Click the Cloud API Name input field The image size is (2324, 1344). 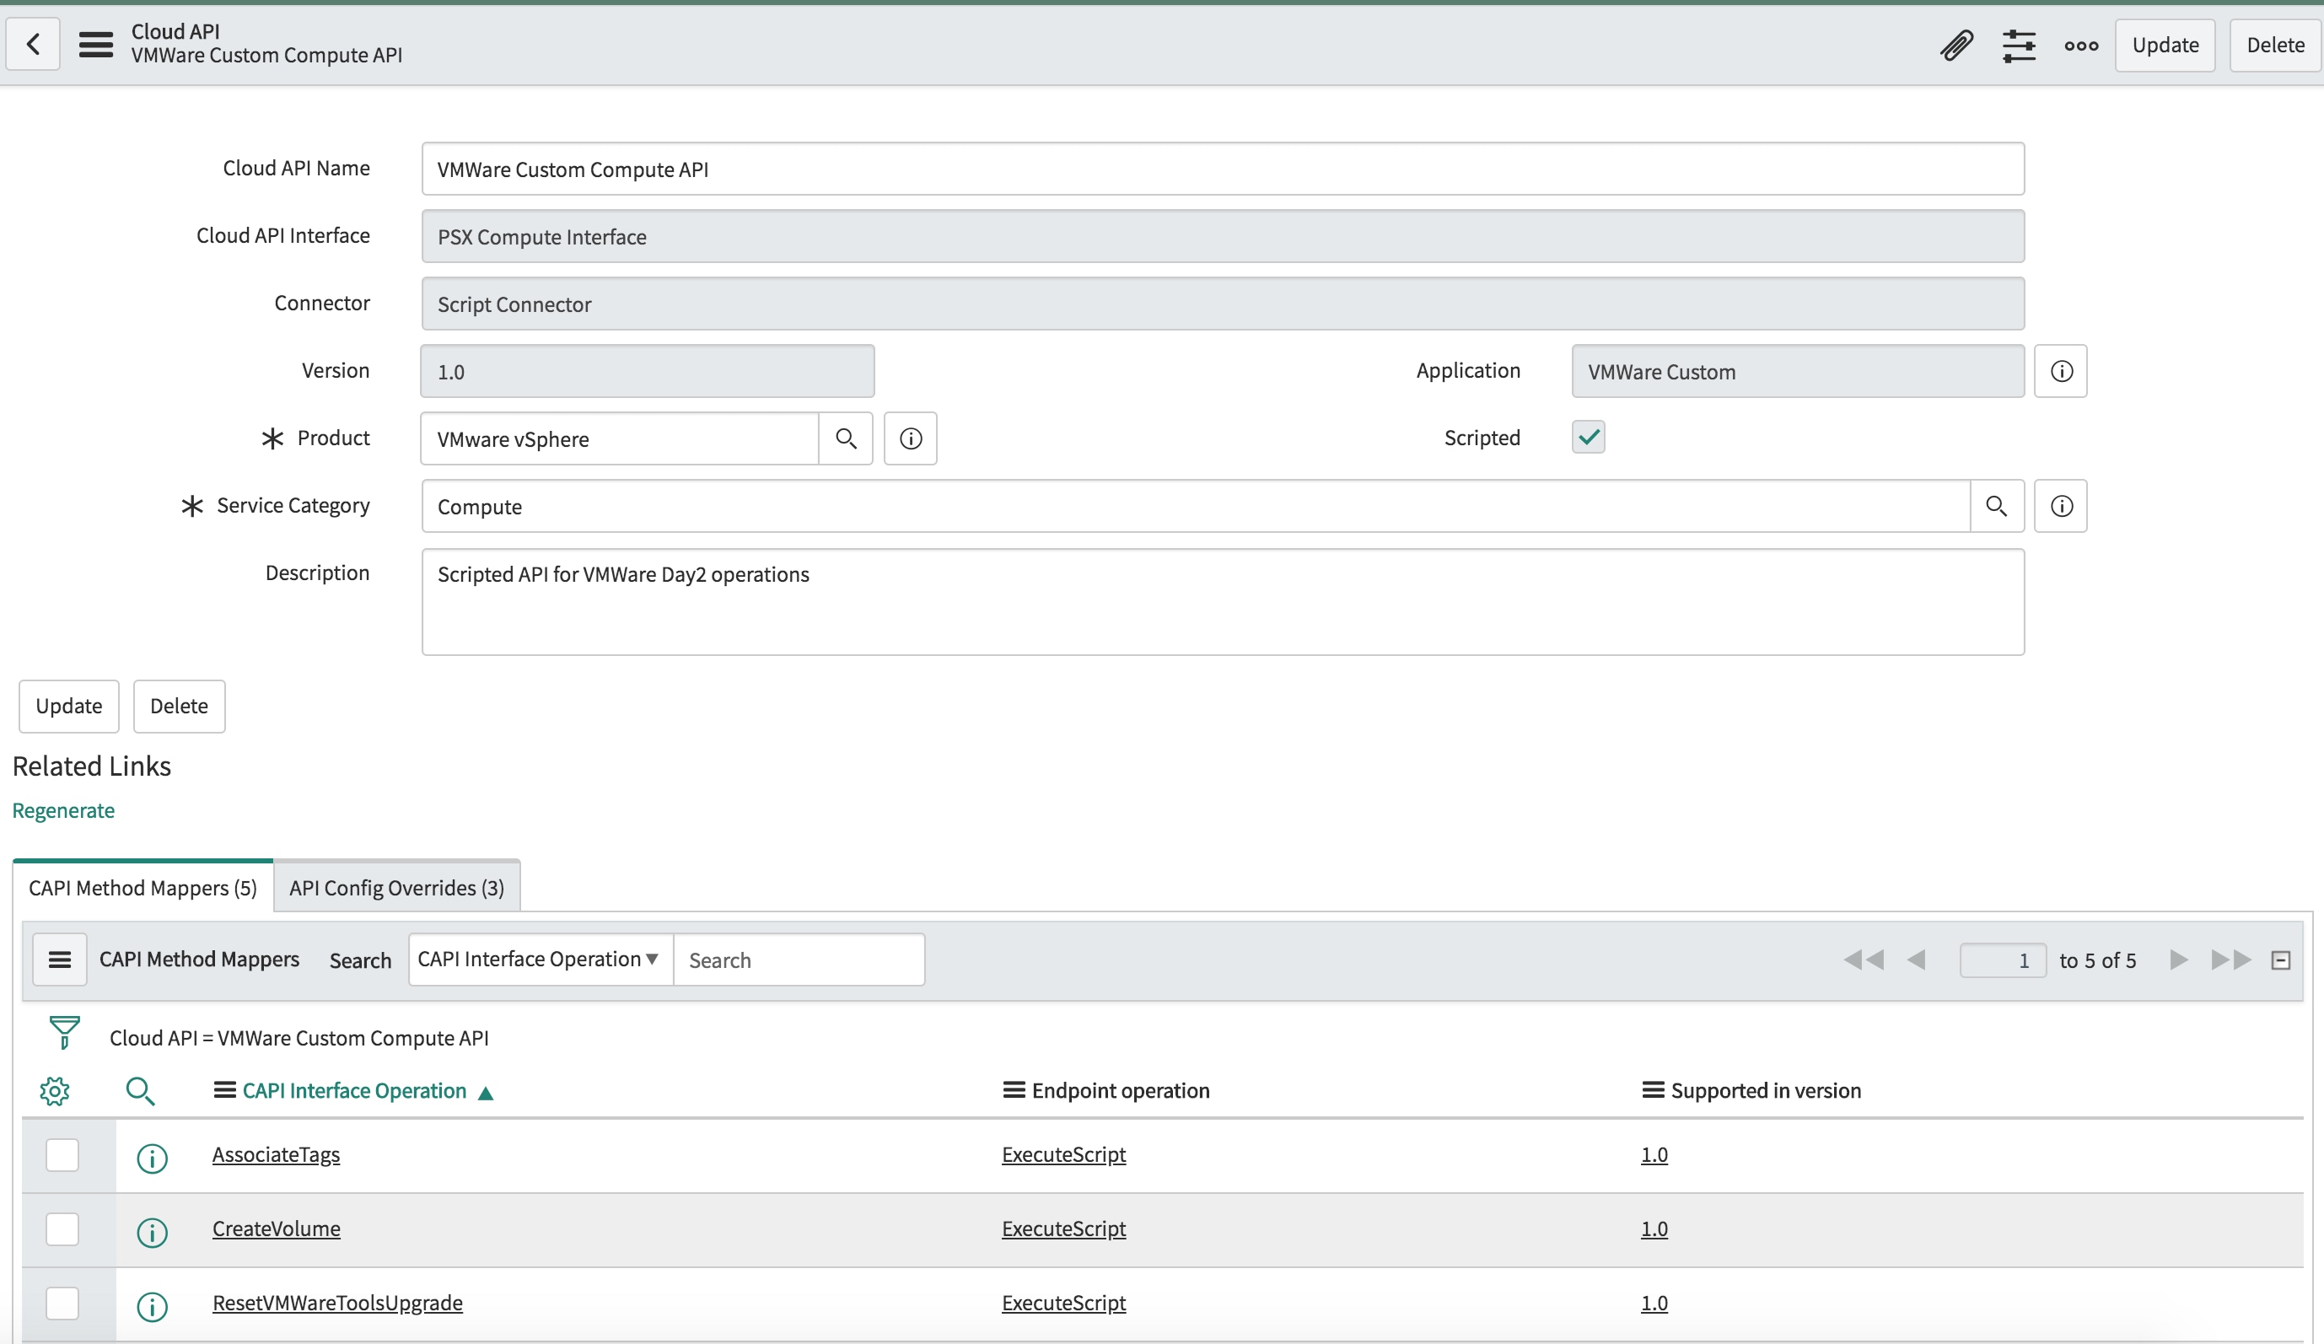coord(1223,169)
